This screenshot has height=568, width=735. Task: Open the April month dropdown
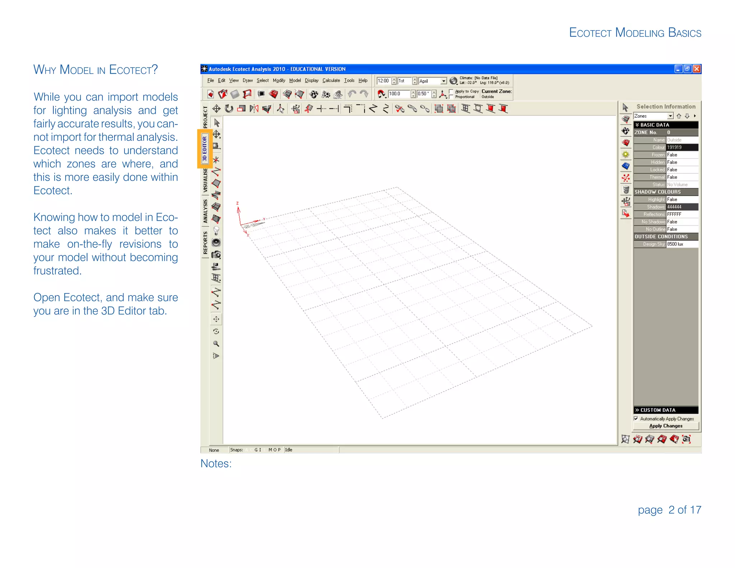coord(444,81)
